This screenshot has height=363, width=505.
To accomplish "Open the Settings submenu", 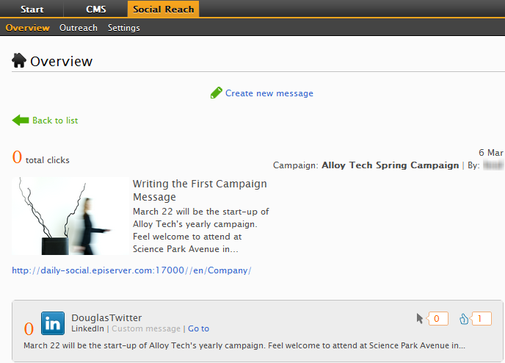I will [x=123, y=28].
